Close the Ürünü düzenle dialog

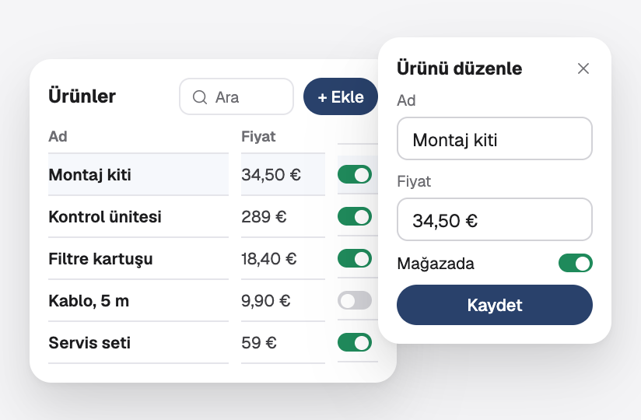tap(583, 68)
